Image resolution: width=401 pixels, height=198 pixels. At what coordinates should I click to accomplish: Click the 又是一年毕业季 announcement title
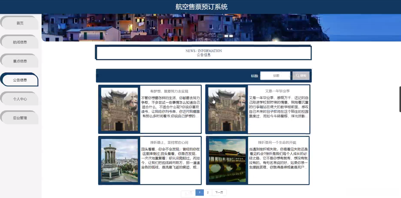click(277, 91)
